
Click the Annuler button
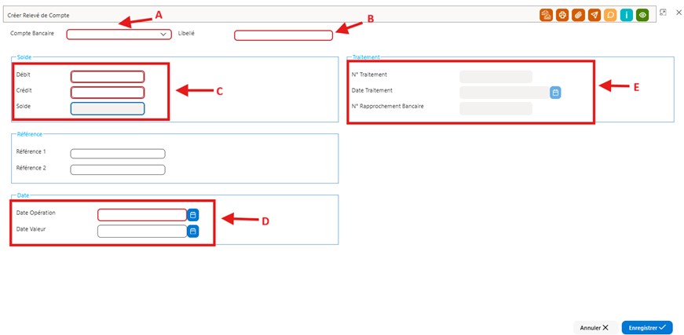pos(595,328)
